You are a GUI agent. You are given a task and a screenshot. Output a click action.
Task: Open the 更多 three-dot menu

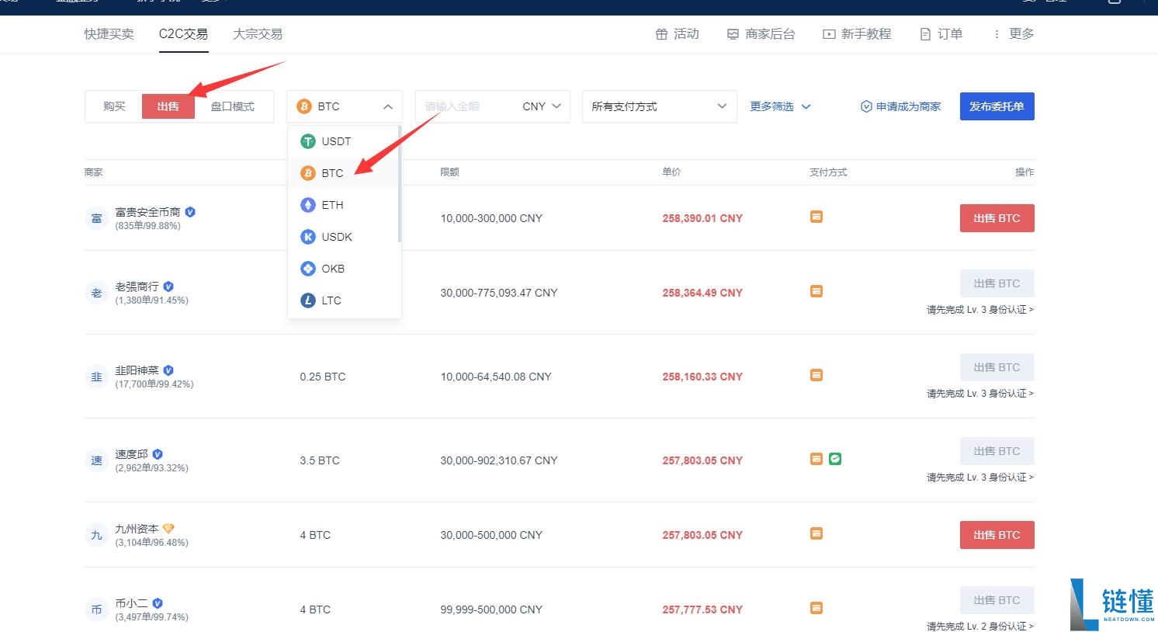tap(1014, 34)
